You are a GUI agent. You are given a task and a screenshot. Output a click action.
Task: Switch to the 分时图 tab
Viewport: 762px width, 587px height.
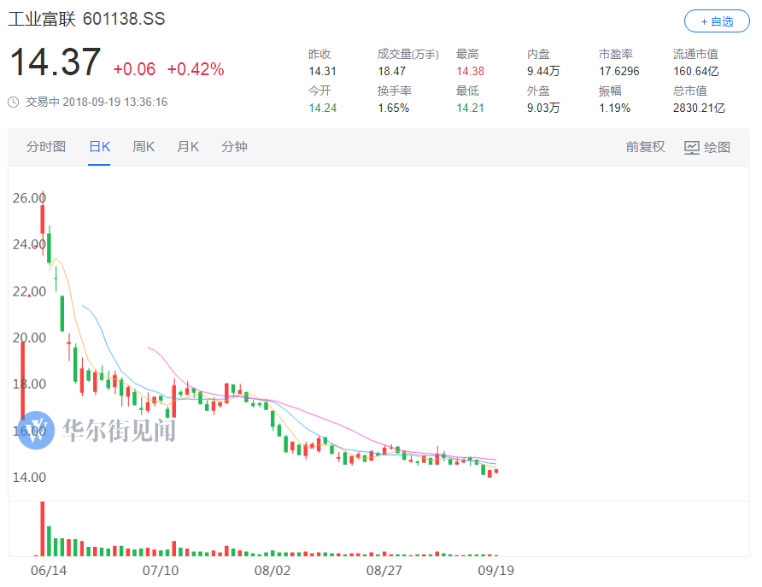pyautogui.click(x=45, y=147)
